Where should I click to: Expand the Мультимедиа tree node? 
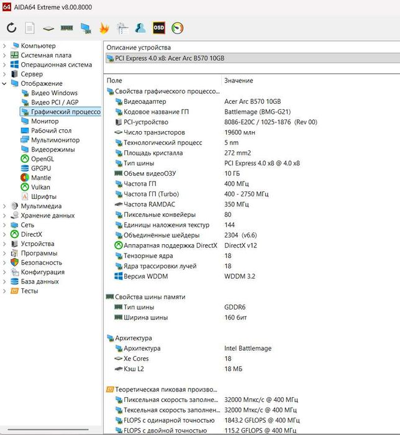tap(4, 206)
